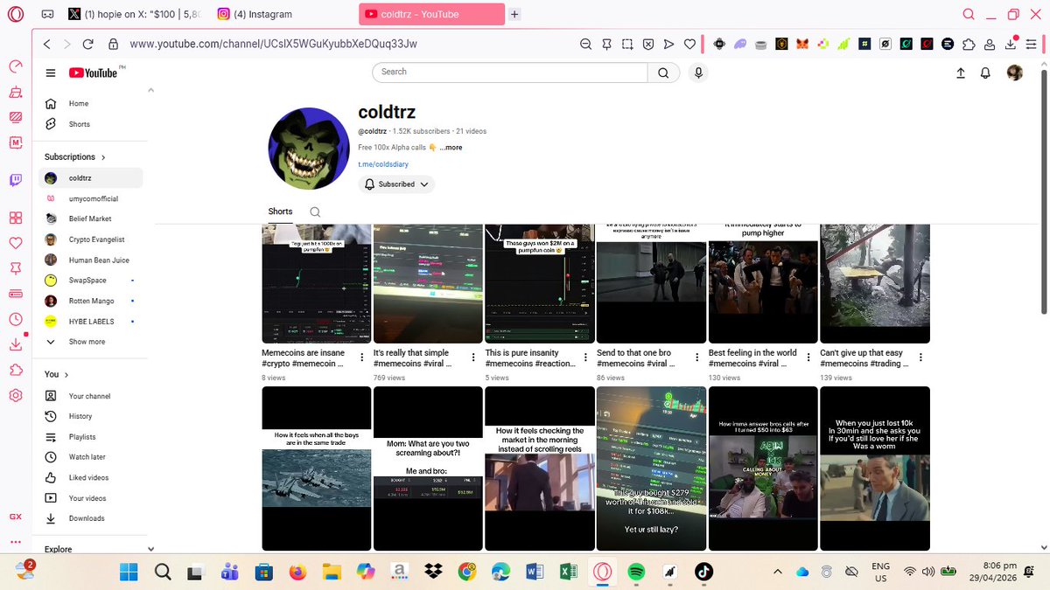Open the 'Can't give up that easy' short
This screenshot has height=590, width=1050.
(875, 284)
